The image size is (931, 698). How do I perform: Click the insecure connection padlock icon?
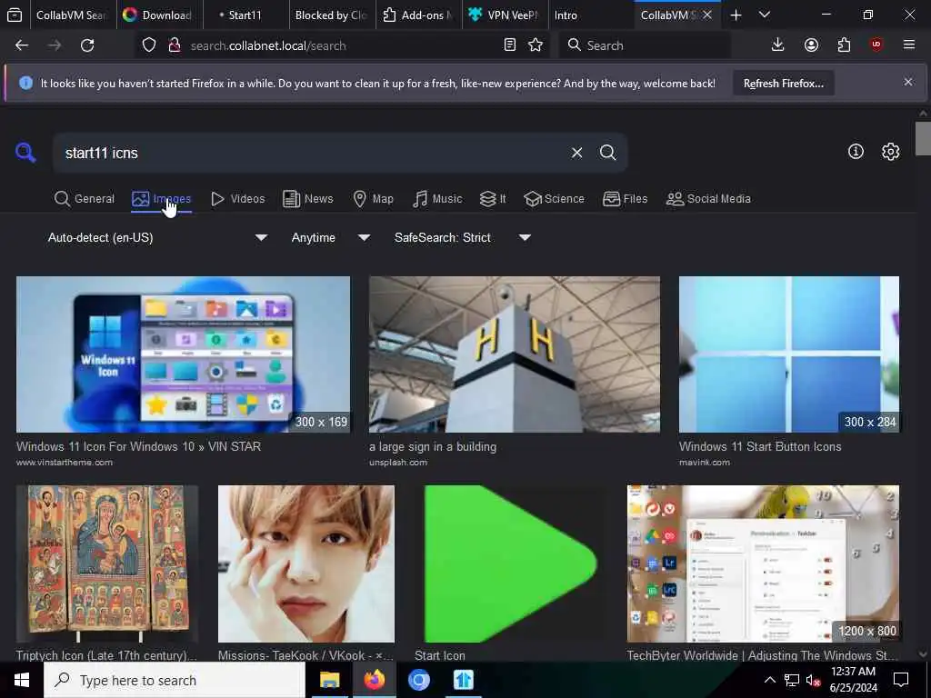(x=175, y=45)
